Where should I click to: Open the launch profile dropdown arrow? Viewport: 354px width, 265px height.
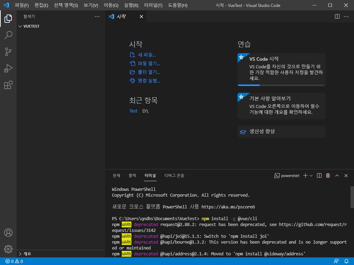pos(311,176)
